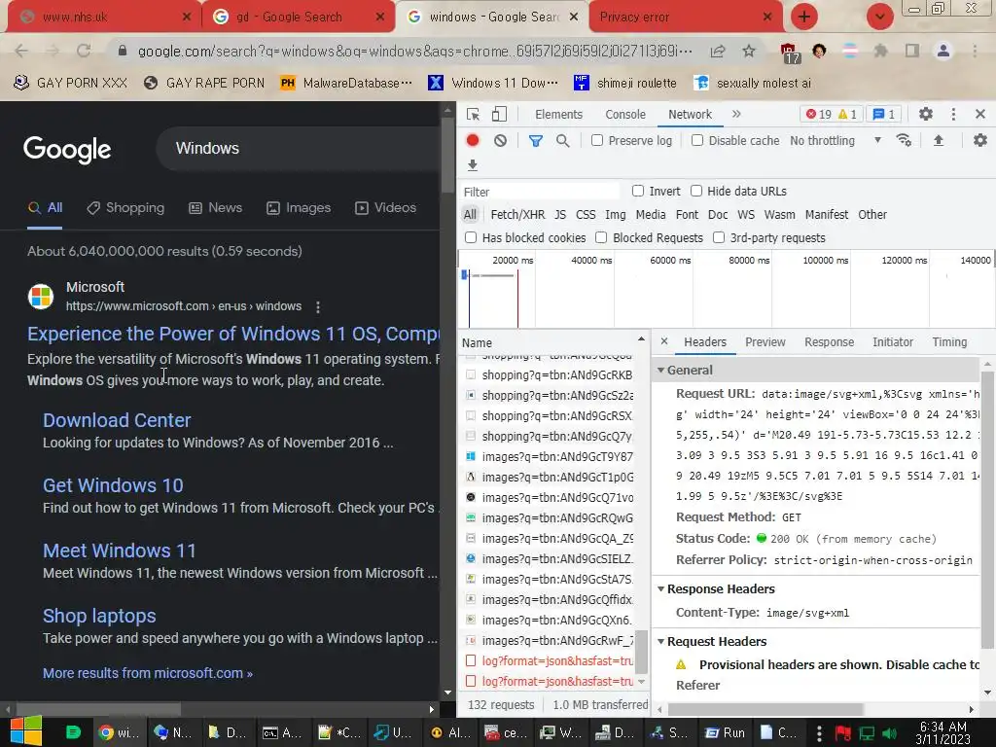Open DevTools settings gear

(926, 115)
